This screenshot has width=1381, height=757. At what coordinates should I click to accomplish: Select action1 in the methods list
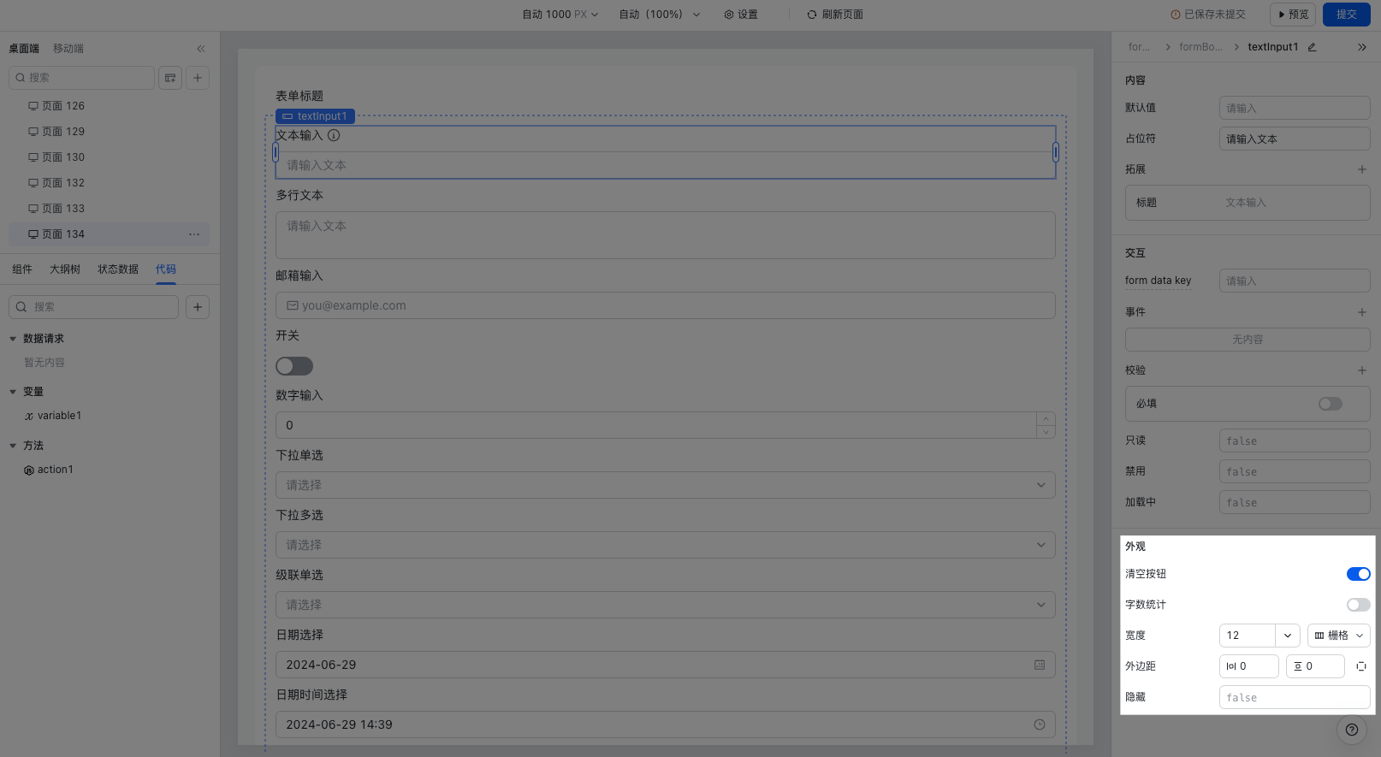(x=55, y=470)
